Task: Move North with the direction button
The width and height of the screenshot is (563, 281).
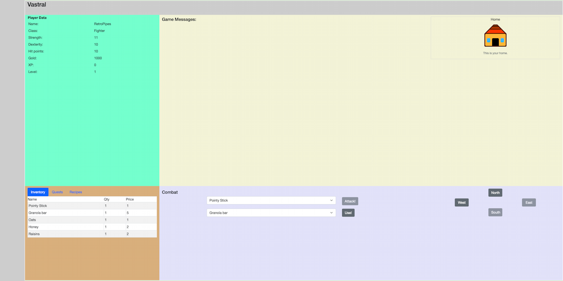Action: [495, 193]
